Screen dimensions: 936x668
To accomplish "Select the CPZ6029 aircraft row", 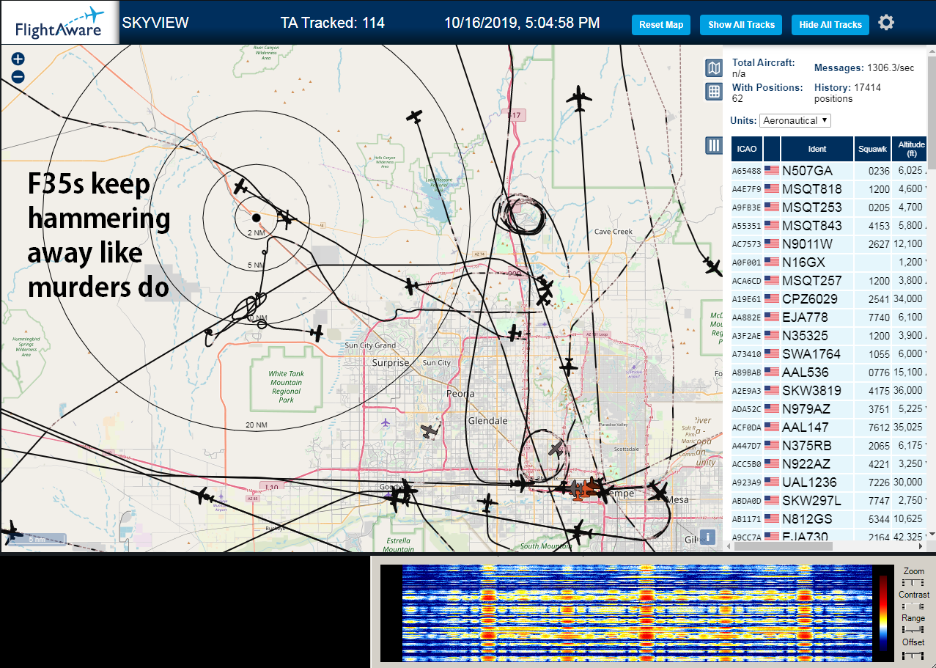I will [x=829, y=298].
